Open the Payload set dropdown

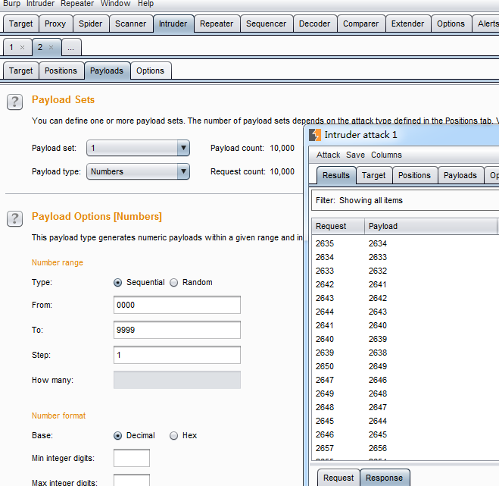(x=138, y=148)
